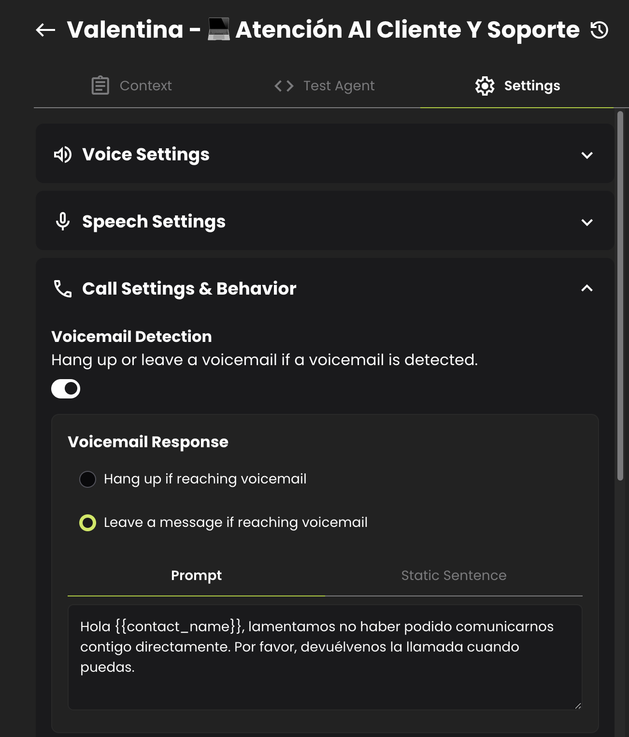Screen dimensions: 629x737
Task: Click the Speech Settings microphone icon
Action: click(63, 222)
